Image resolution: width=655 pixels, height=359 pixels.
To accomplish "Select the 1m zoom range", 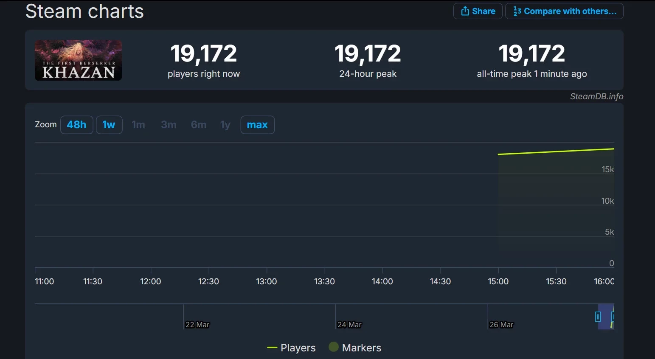I will (x=138, y=125).
